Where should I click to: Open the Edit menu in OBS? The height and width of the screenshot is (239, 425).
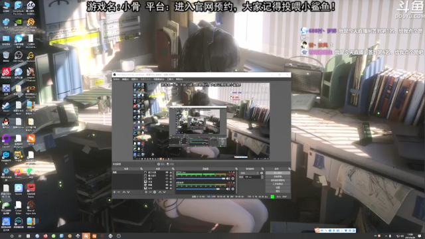pos(126,79)
